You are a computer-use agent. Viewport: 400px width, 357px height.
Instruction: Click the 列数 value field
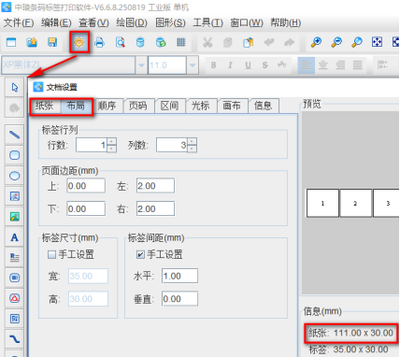[x=172, y=145]
